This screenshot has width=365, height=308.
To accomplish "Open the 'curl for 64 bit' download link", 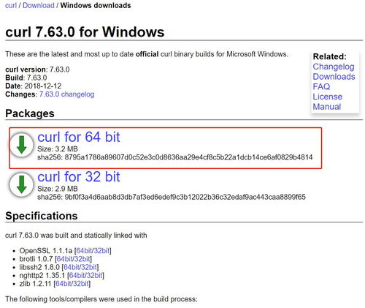I will 79,137.
